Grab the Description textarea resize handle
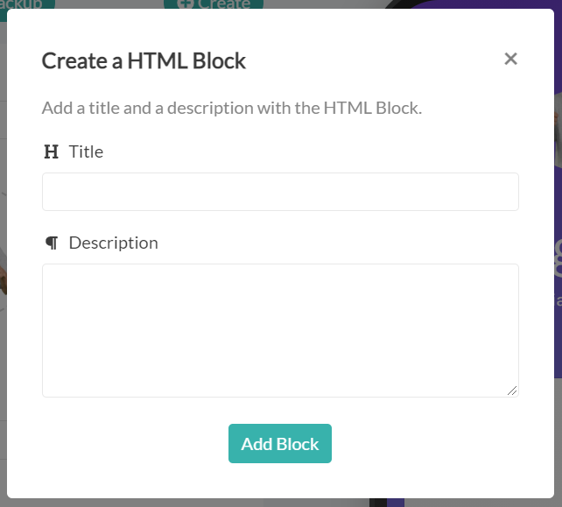The height and width of the screenshot is (507, 562). [512, 391]
